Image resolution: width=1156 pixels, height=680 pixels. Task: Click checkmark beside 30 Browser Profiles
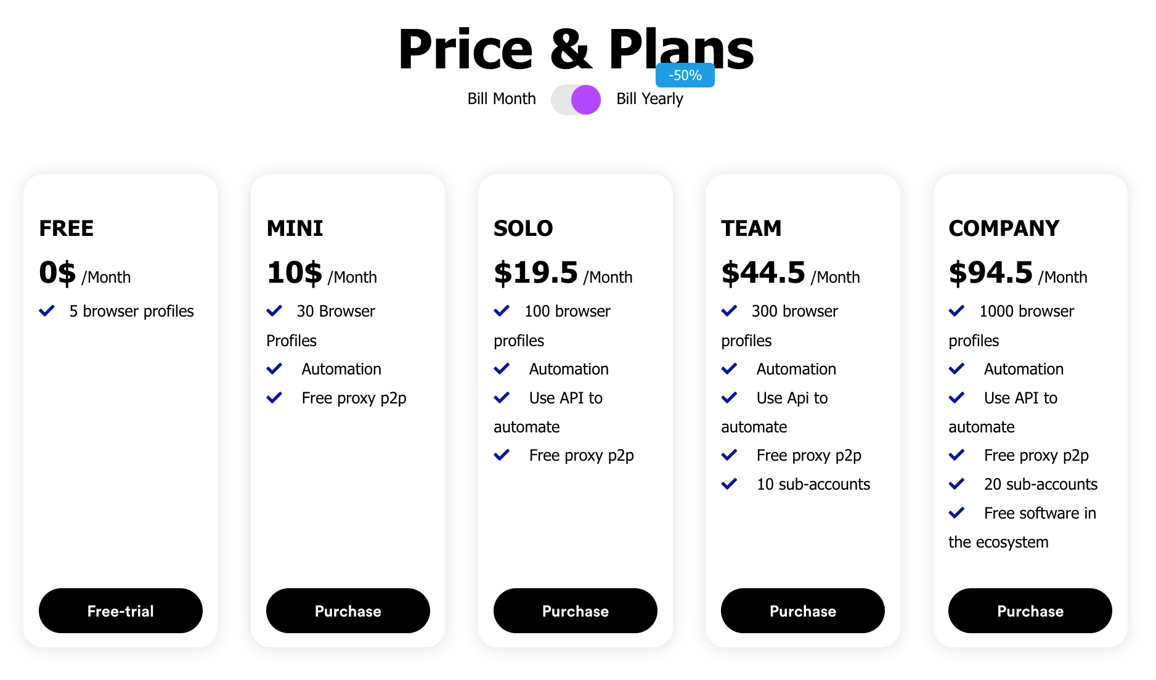[274, 311]
